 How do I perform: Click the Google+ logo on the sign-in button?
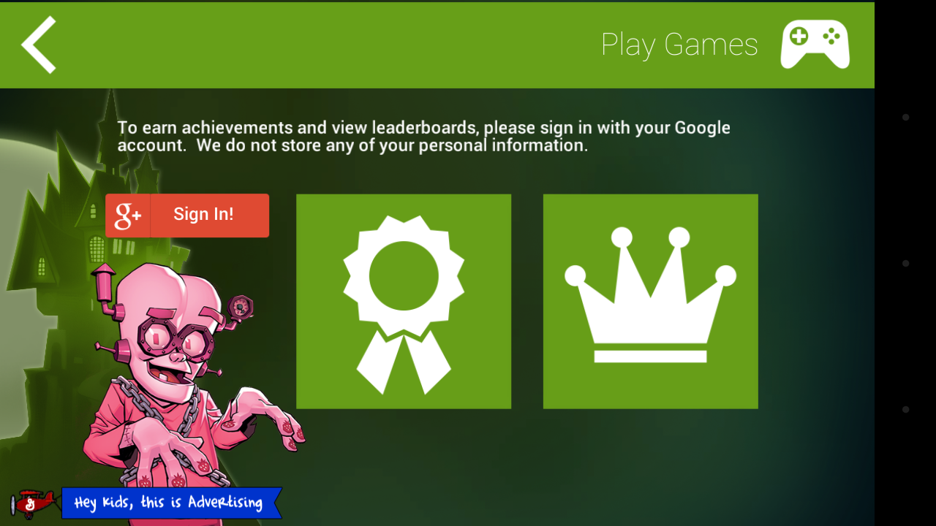[x=128, y=216]
